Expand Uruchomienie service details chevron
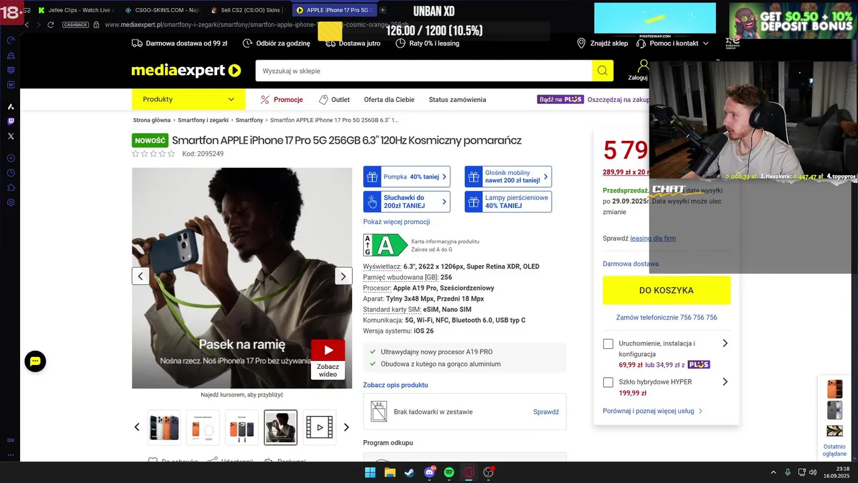This screenshot has height=483, width=858. click(725, 343)
